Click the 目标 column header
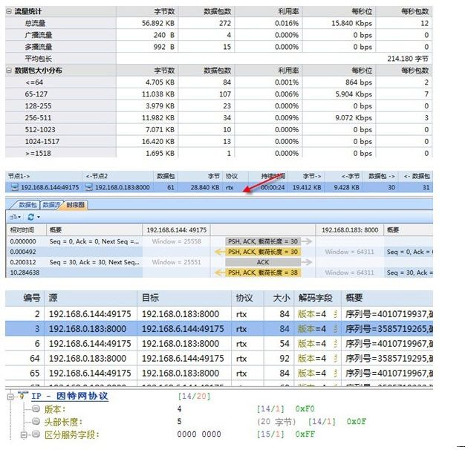Viewport: 468px width, 450px height. tap(184, 298)
